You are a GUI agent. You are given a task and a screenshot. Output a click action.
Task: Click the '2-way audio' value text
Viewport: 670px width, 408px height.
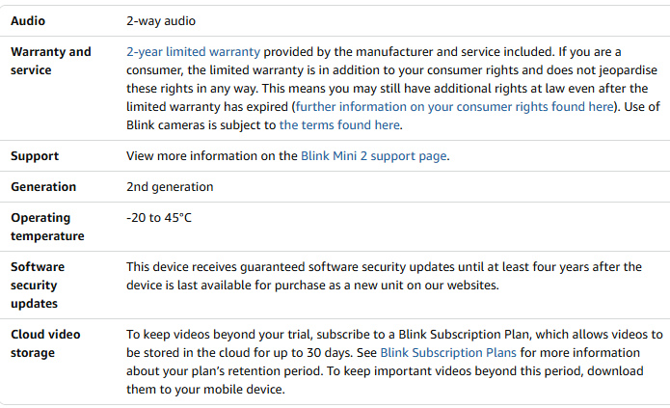pyautogui.click(x=161, y=20)
